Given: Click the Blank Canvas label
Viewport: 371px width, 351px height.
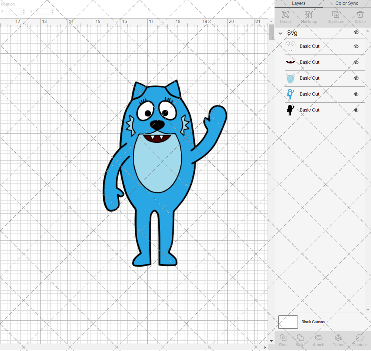Looking at the screenshot, I should (313, 322).
